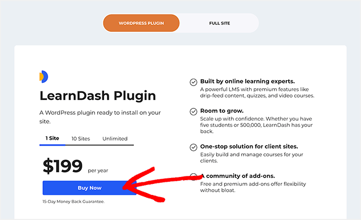Click checkmark icon beside Room to grow
This screenshot has width=361, height=220.
(193, 112)
